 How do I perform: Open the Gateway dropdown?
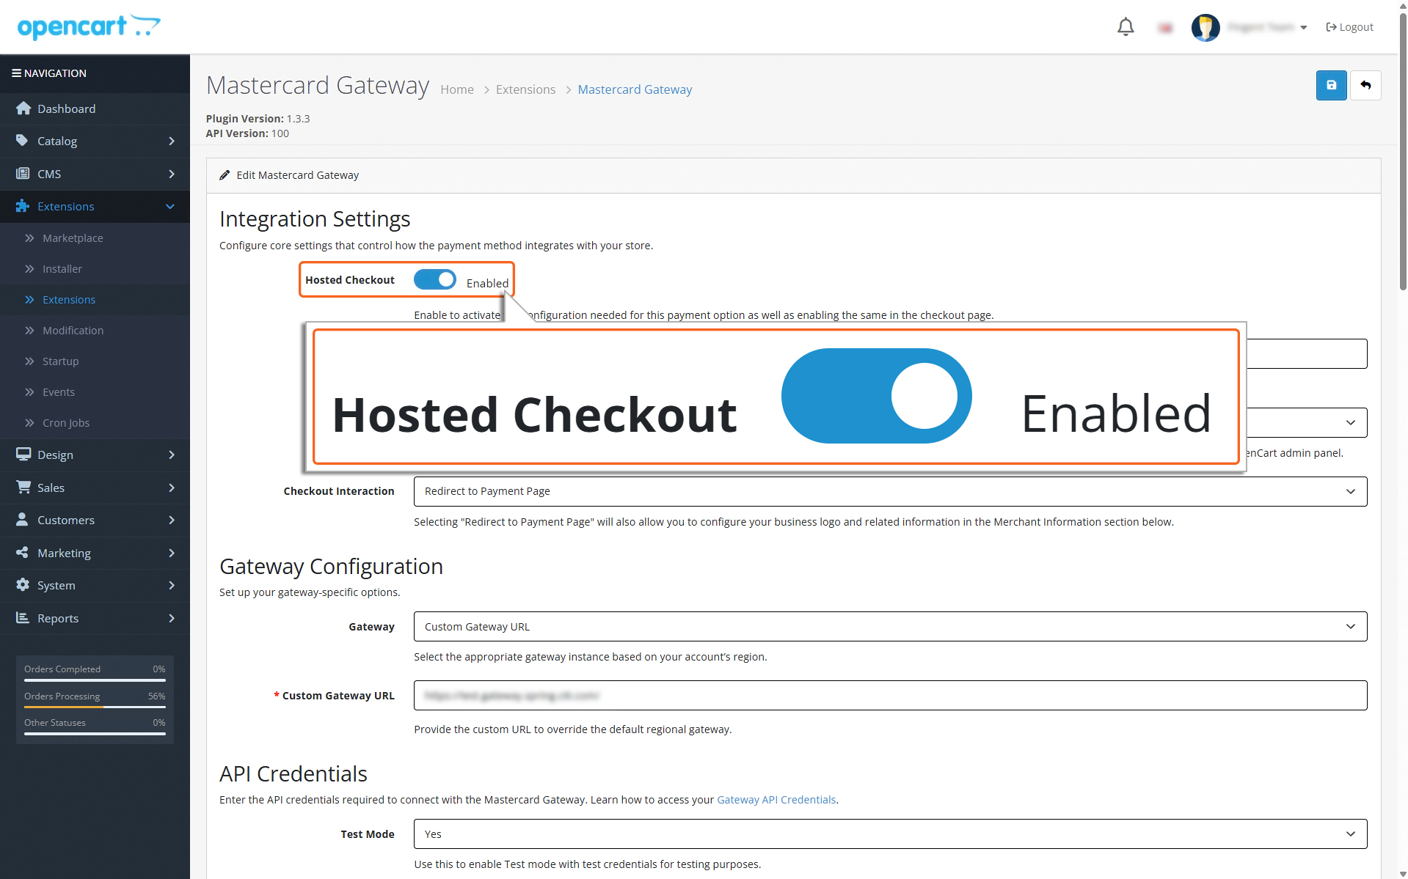[890, 626]
